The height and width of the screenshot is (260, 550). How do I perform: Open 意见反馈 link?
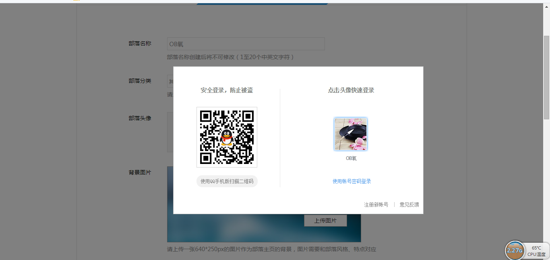(409, 205)
